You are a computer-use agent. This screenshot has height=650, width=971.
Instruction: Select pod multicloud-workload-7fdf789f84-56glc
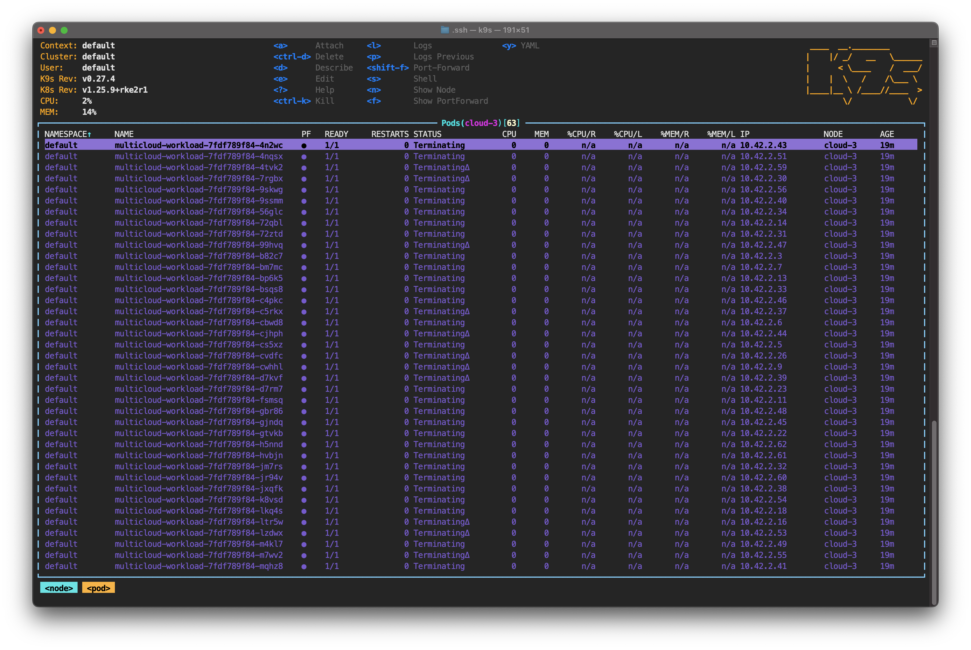tap(481, 212)
